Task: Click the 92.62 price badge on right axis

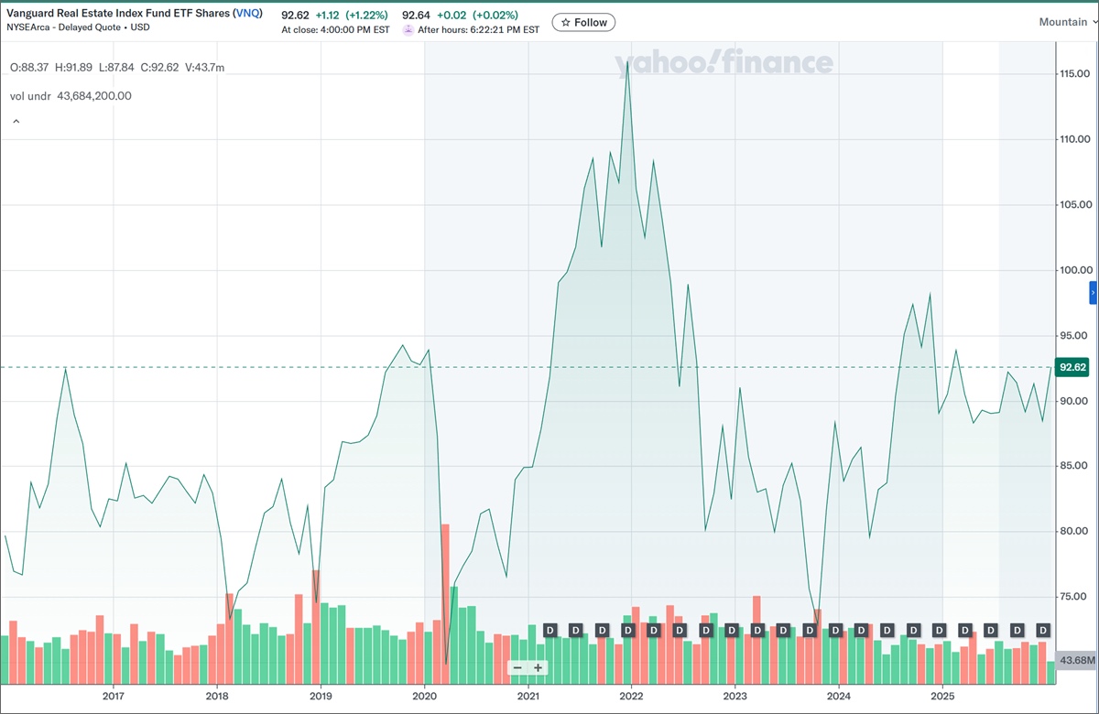Action: point(1070,367)
